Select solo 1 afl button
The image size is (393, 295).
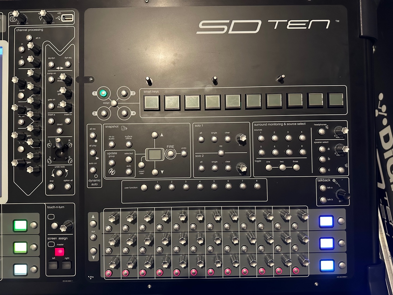[x=201, y=139]
